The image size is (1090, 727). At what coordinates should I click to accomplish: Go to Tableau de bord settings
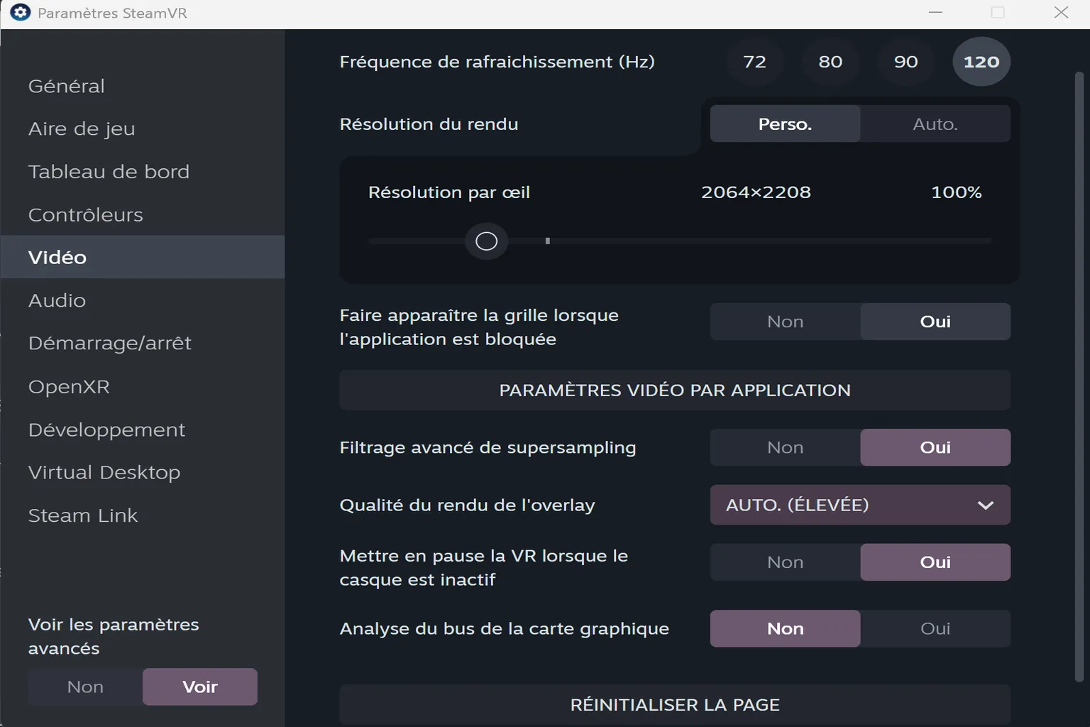142,172
